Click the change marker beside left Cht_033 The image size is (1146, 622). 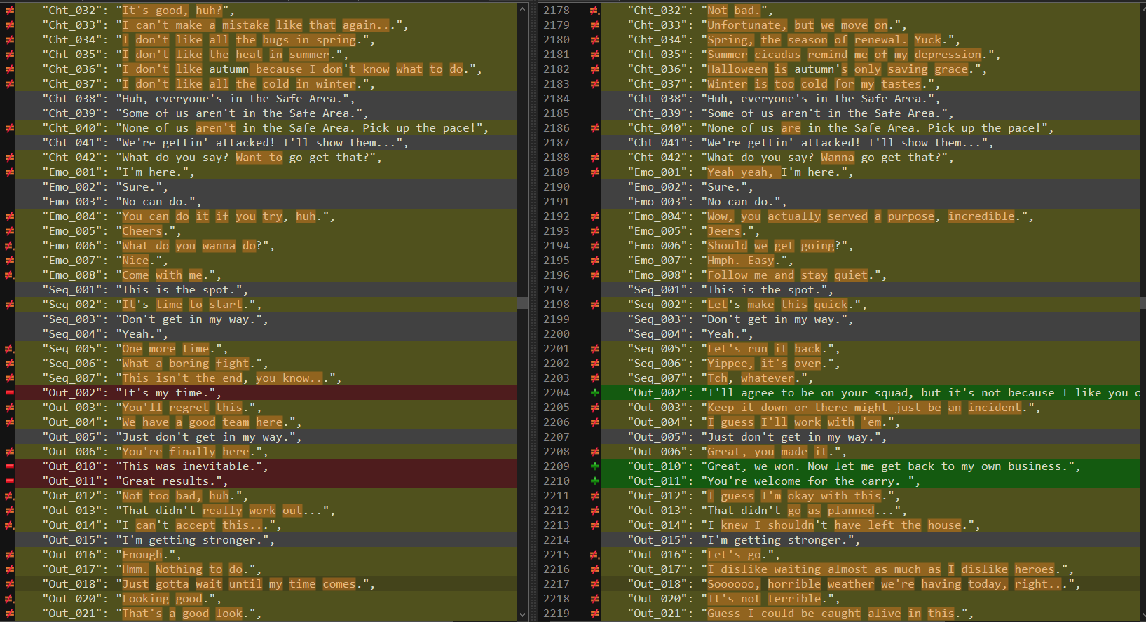coord(9,25)
